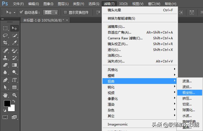Select the Gradient tool
This screenshot has width=203, height=131.
(14, 65)
